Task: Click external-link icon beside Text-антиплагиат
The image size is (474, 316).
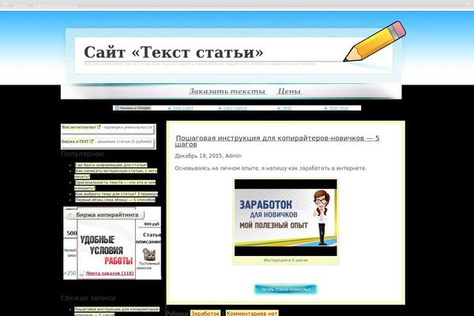Action: click(x=99, y=127)
